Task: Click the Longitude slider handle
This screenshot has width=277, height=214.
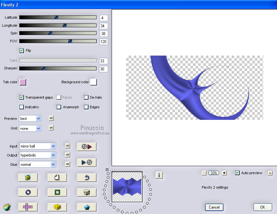Action: tap(65, 25)
